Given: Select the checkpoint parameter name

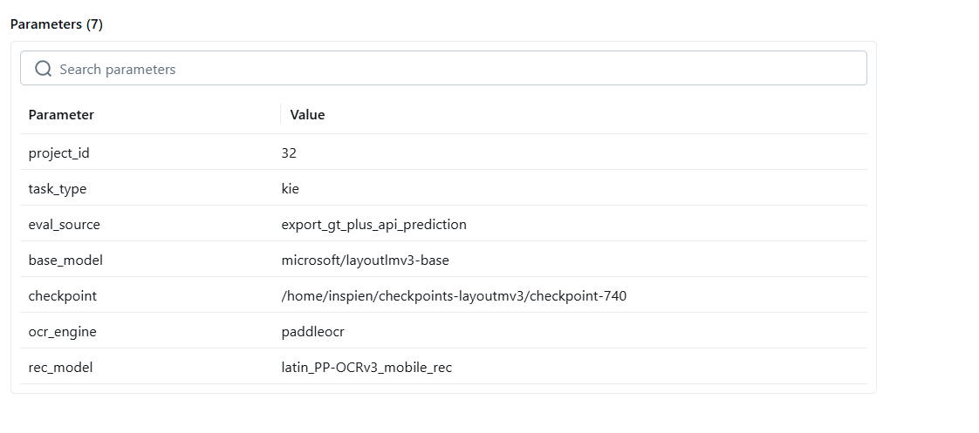Looking at the screenshot, I should [63, 296].
